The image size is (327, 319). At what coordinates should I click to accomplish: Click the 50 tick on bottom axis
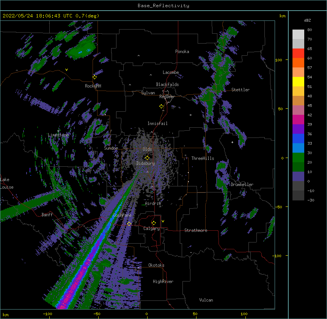click(195, 314)
